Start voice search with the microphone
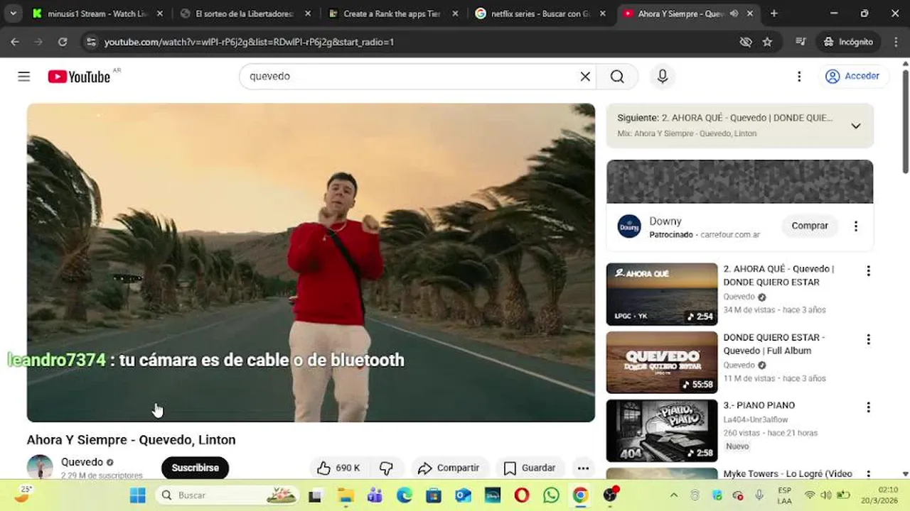Viewport: 910px width, 511px height. (x=663, y=77)
